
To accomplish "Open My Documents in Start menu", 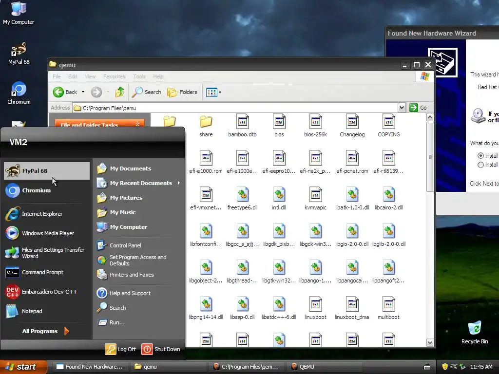I will point(138,168).
